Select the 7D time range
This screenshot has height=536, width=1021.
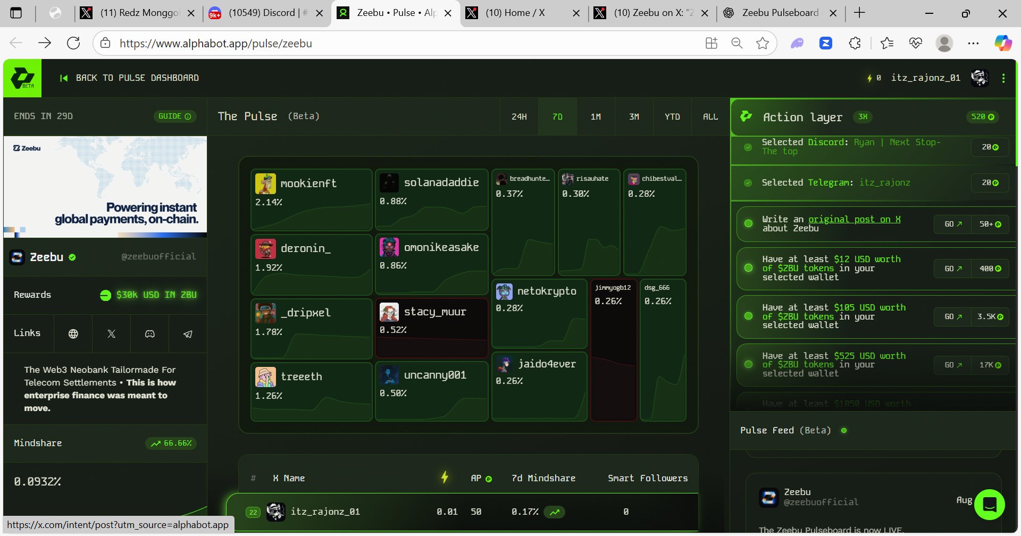557,116
